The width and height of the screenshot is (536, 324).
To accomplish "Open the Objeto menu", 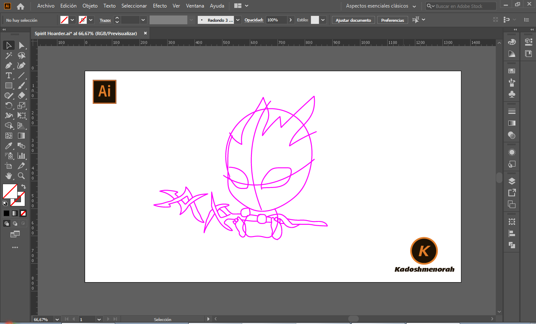I will pyautogui.click(x=90, y=6).
